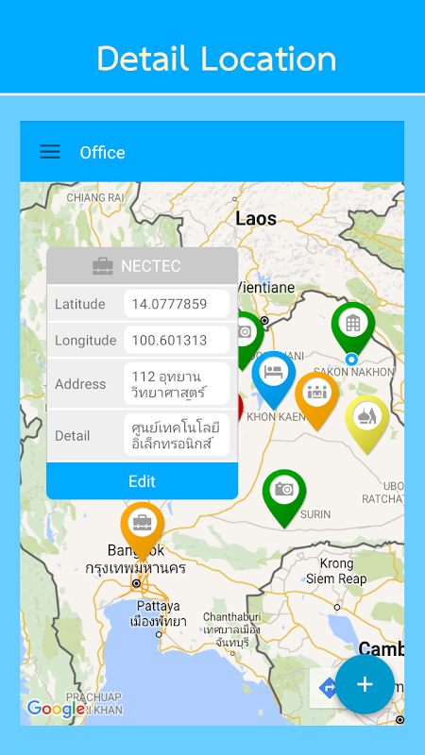Open the Google Maps directions icon
The width and height of the screenshot is (425, 755).
click(x=328, y=688)
